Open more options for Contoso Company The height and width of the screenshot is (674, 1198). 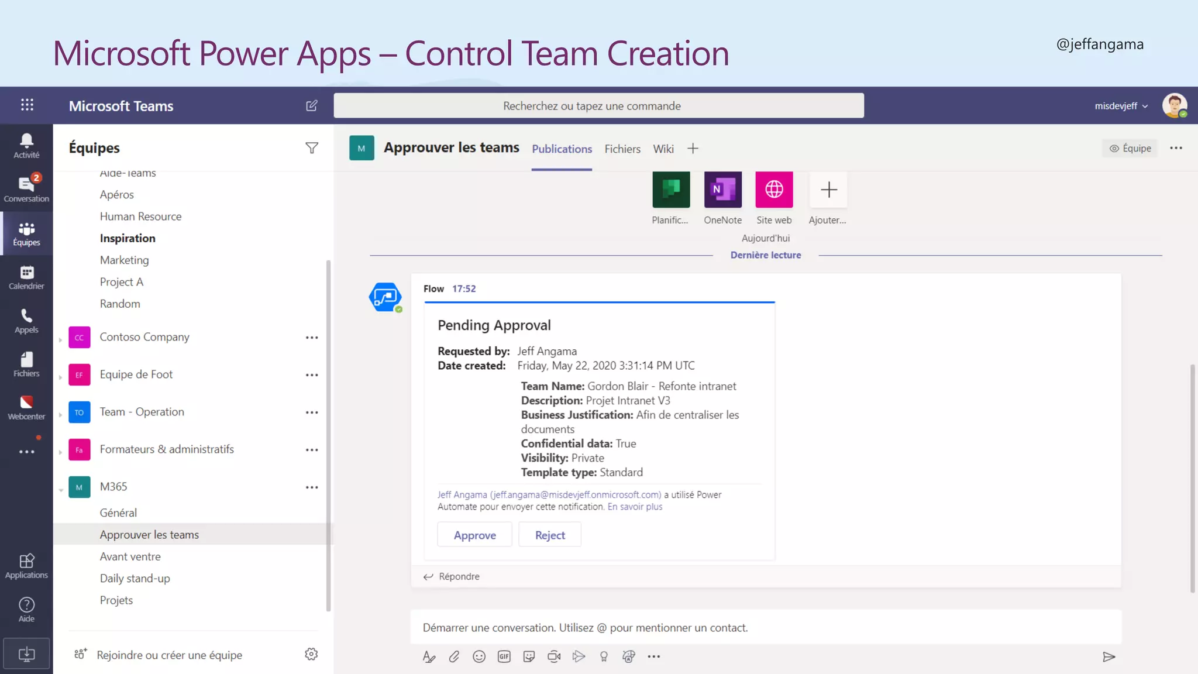click(312, 338)
